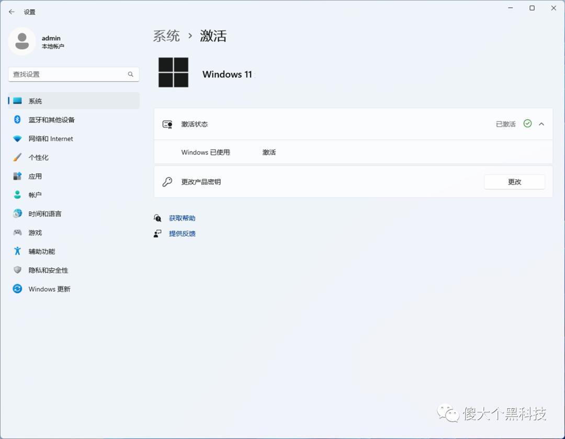Click the key icon beside 更改产品密钥

[x=167, y=182]
